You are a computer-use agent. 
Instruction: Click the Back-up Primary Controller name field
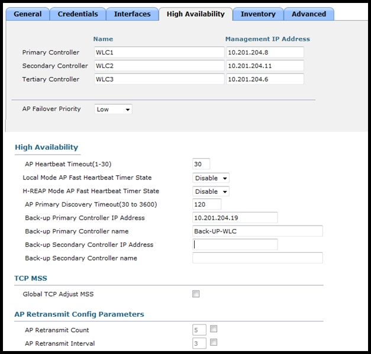click(257, 231)
